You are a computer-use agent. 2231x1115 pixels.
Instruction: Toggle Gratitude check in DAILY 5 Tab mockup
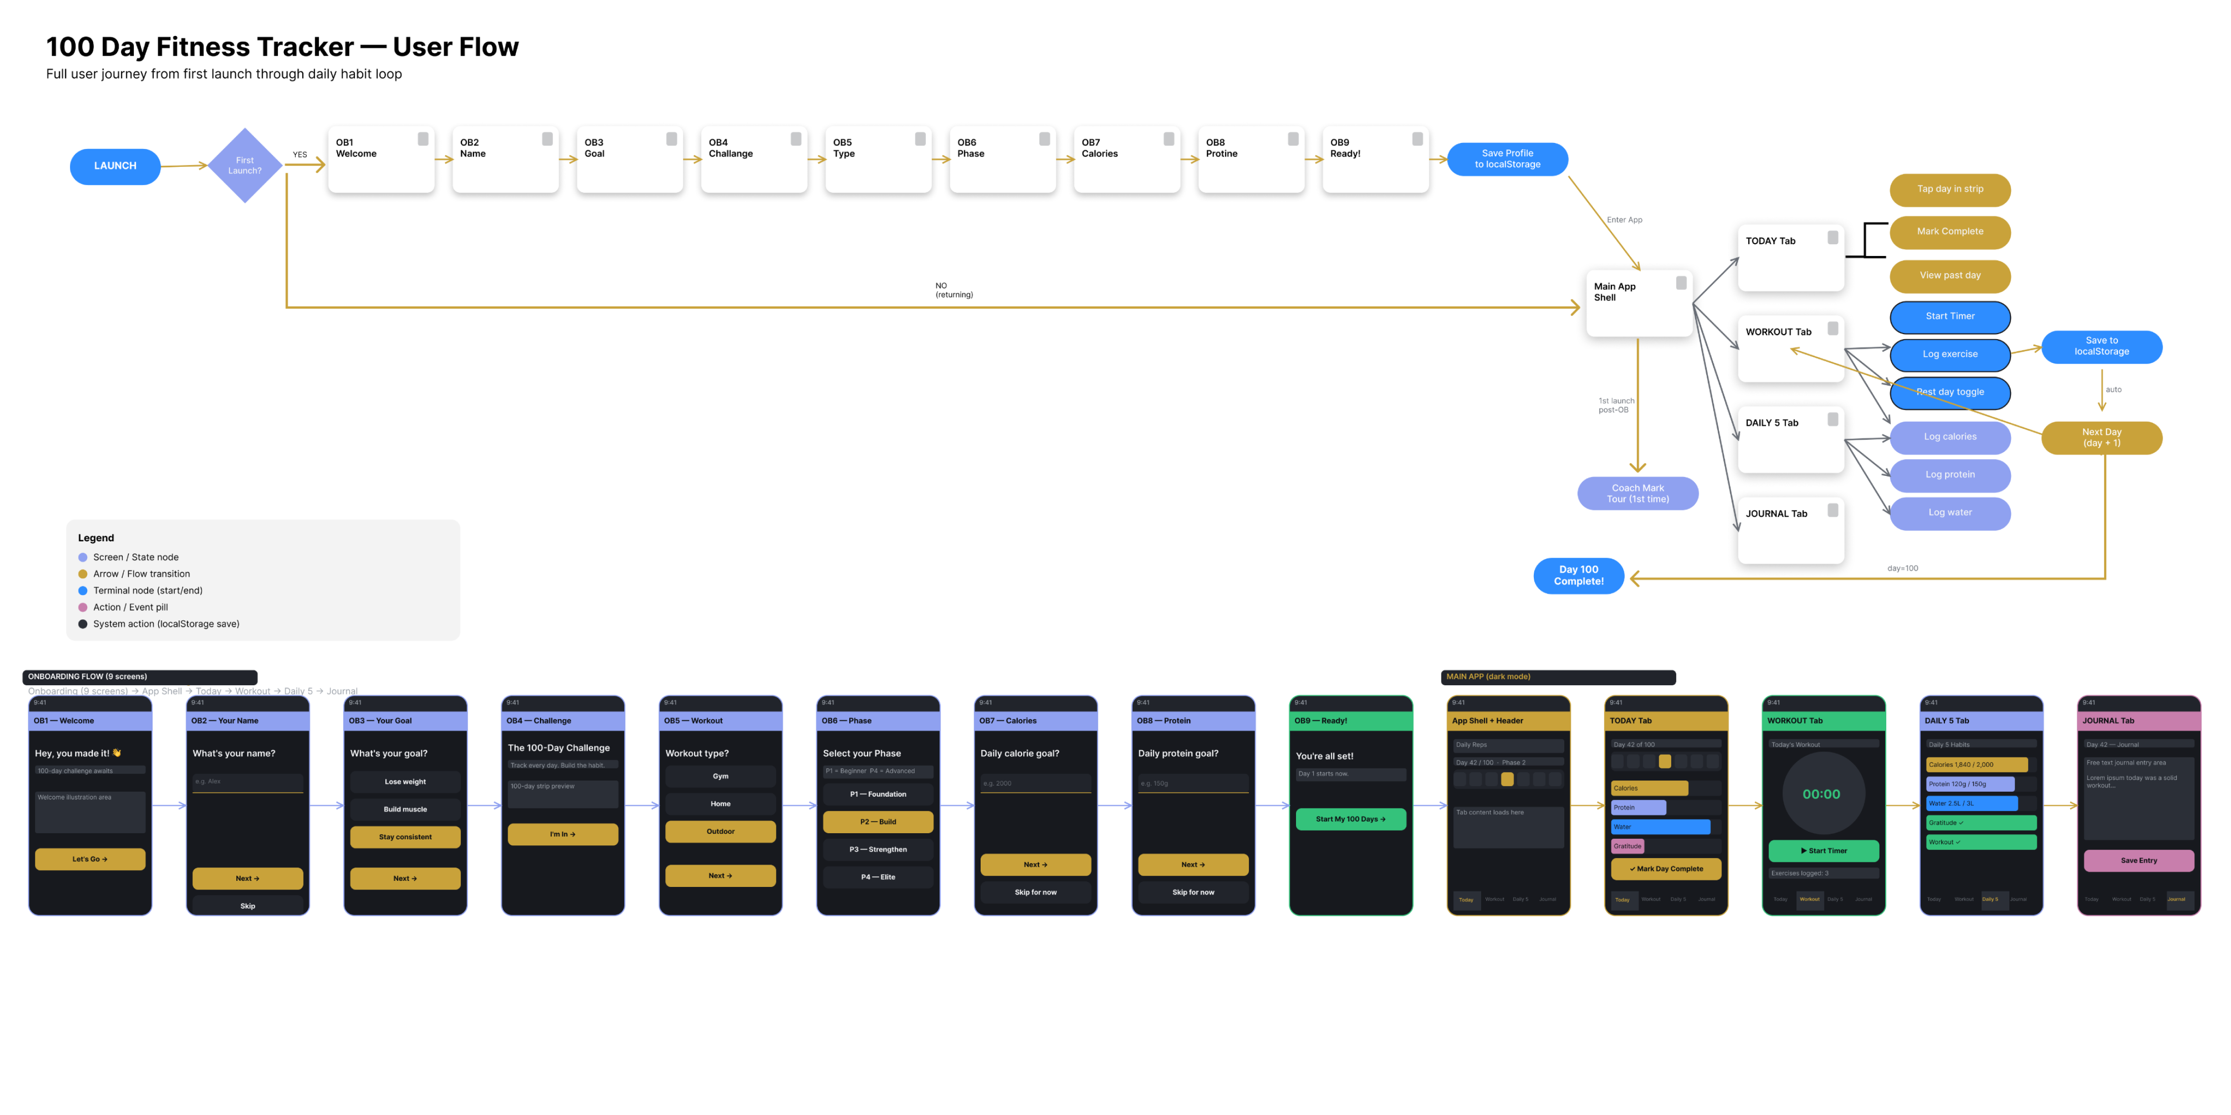1982,823
